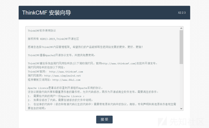The image size is (209, 128).
Task: Click the 版权所有 ©2013-2019 copyright line
Action: 53,39
